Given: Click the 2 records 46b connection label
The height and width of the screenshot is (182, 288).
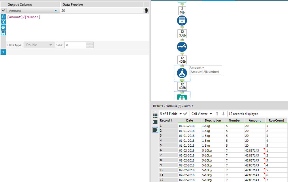Looking at the screenshot, I should (182, 11).
